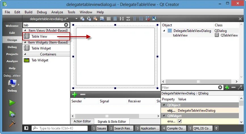
Task: Apply Lay Out in a Form Layout
Action: [x=134, y=19]
